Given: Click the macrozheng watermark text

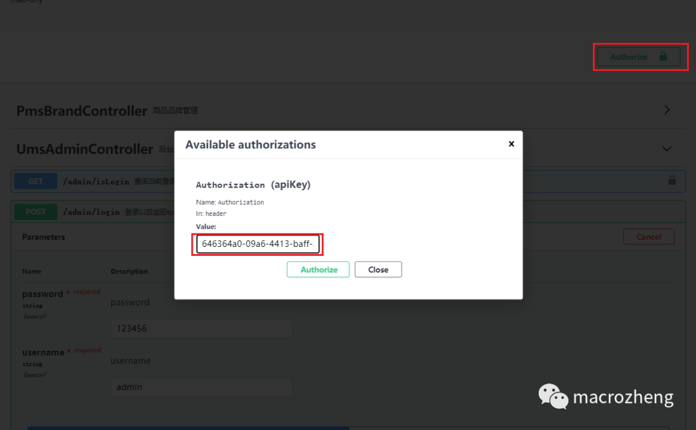Looking at the screenshot, I should click(623, 398).
